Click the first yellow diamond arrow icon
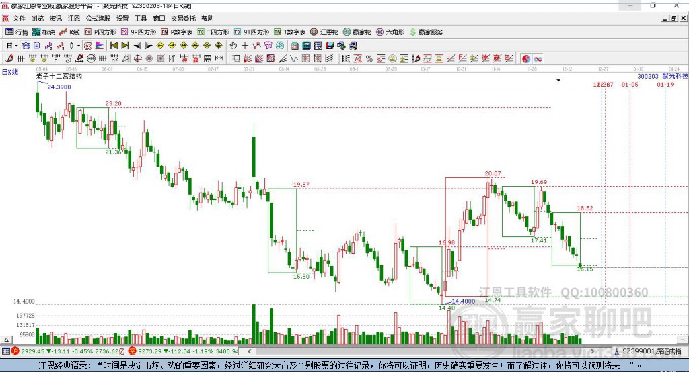This screenshot has width=689, height=372. point(160,46)
